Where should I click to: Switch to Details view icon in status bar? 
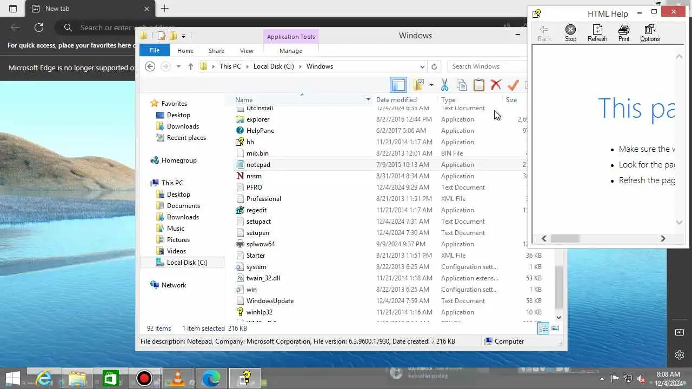[544, 328]
